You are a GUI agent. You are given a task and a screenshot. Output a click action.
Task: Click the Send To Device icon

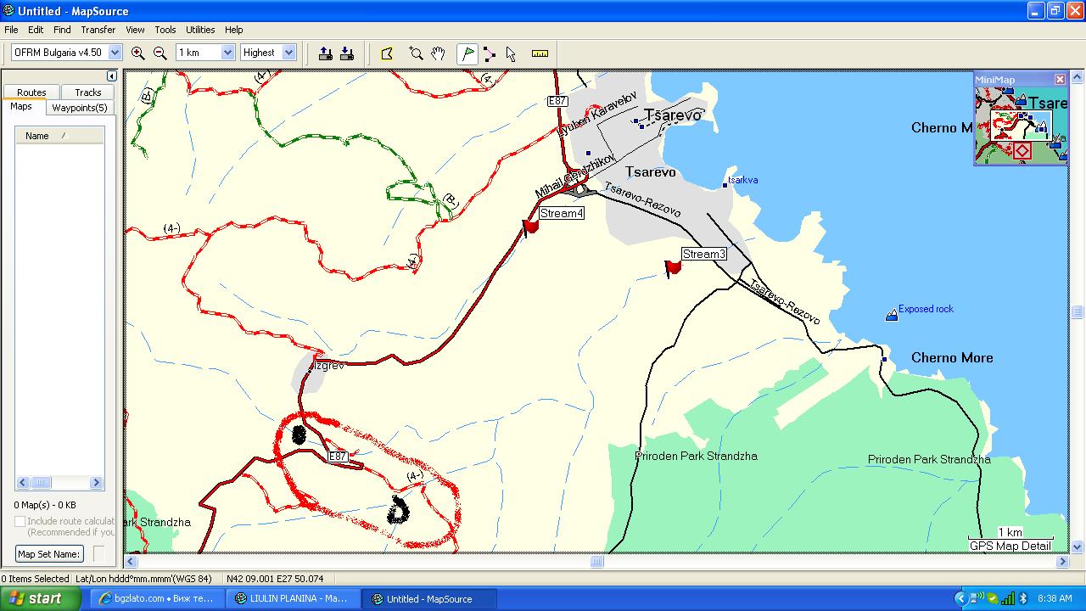(325, 53)
